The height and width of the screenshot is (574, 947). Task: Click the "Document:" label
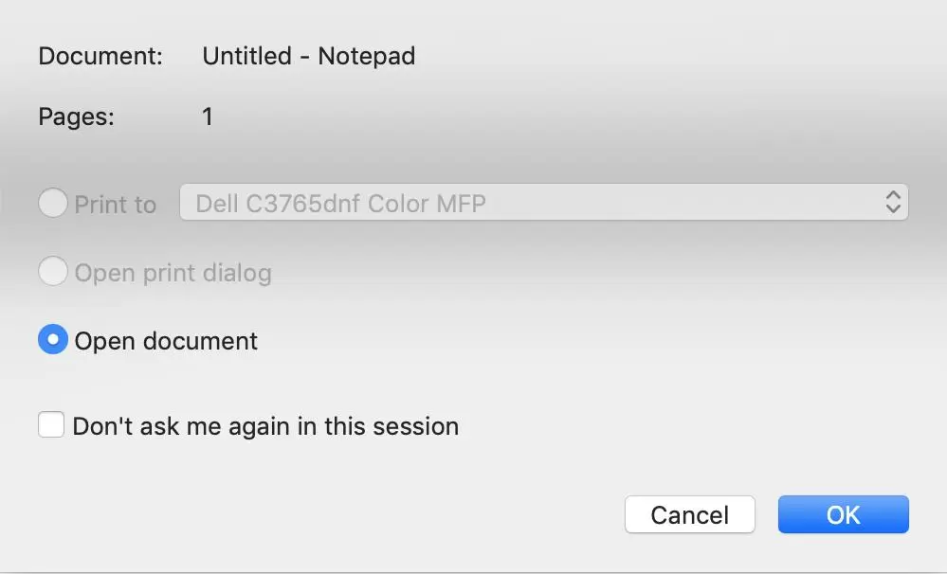[x=100, y=56]
